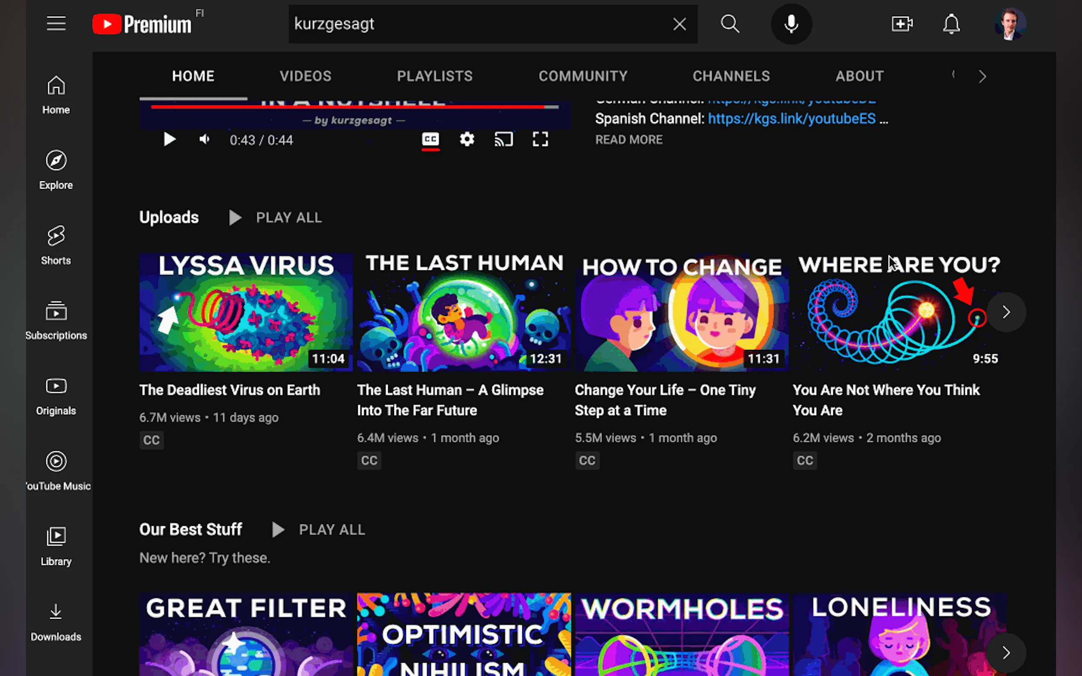Screen dimensions: 1082x676
Task: Open the notifications bell
Action: point(951,24)
